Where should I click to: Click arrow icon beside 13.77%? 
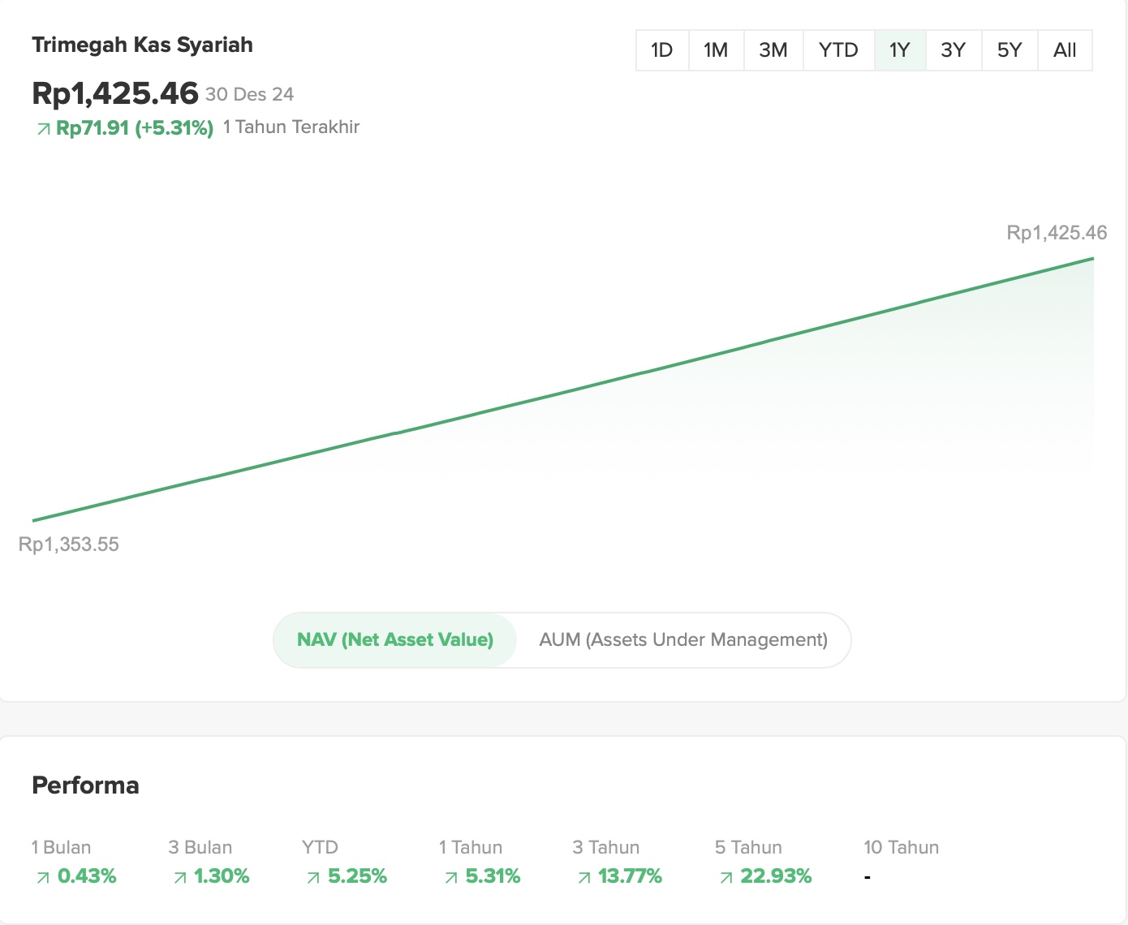[x=583, y=877]
